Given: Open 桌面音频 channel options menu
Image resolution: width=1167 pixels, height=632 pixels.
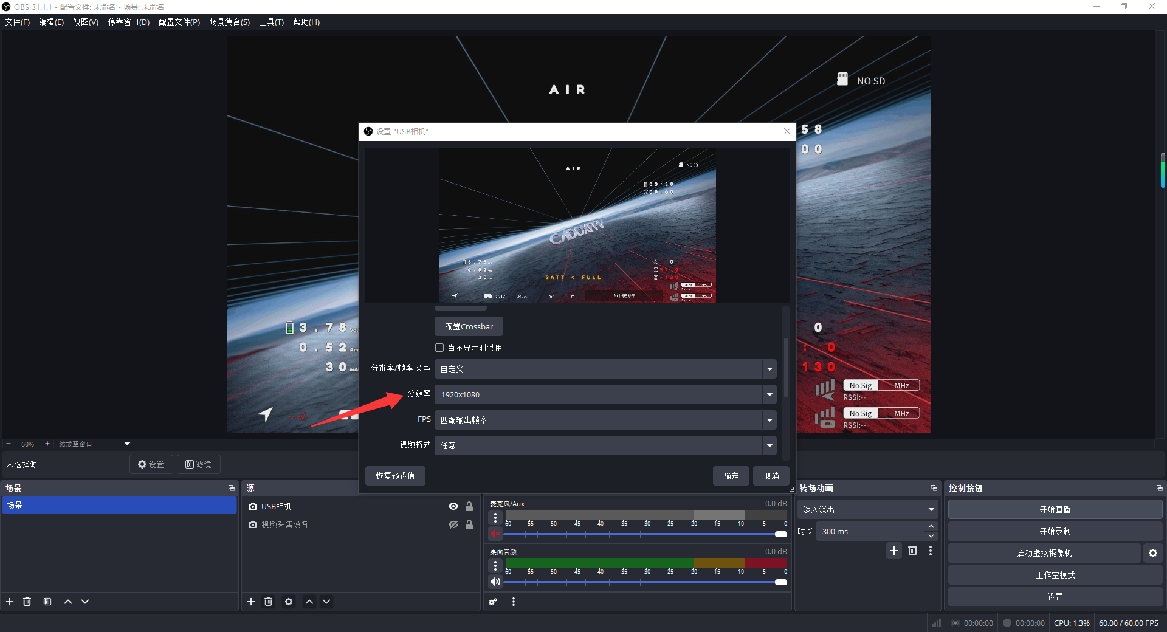Looking at the screenshot, I should 495,566.
